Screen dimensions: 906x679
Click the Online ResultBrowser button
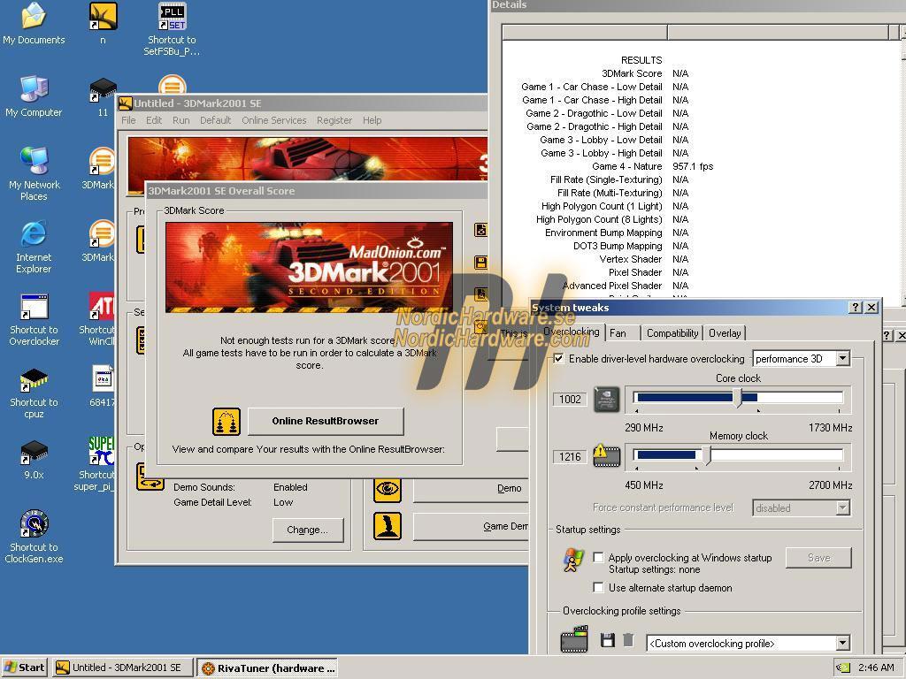[326, 421]
